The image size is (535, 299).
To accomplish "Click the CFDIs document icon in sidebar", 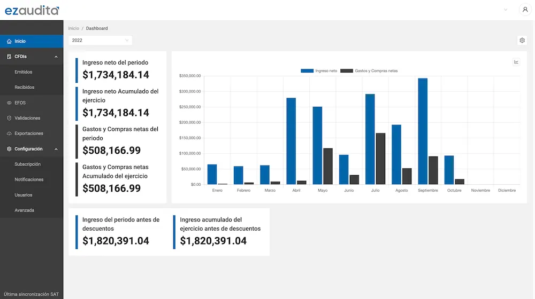I will (9, 57).
